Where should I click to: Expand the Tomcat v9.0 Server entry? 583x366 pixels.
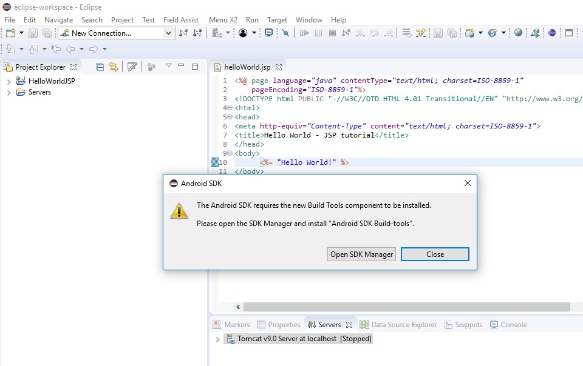pos(217,339)
